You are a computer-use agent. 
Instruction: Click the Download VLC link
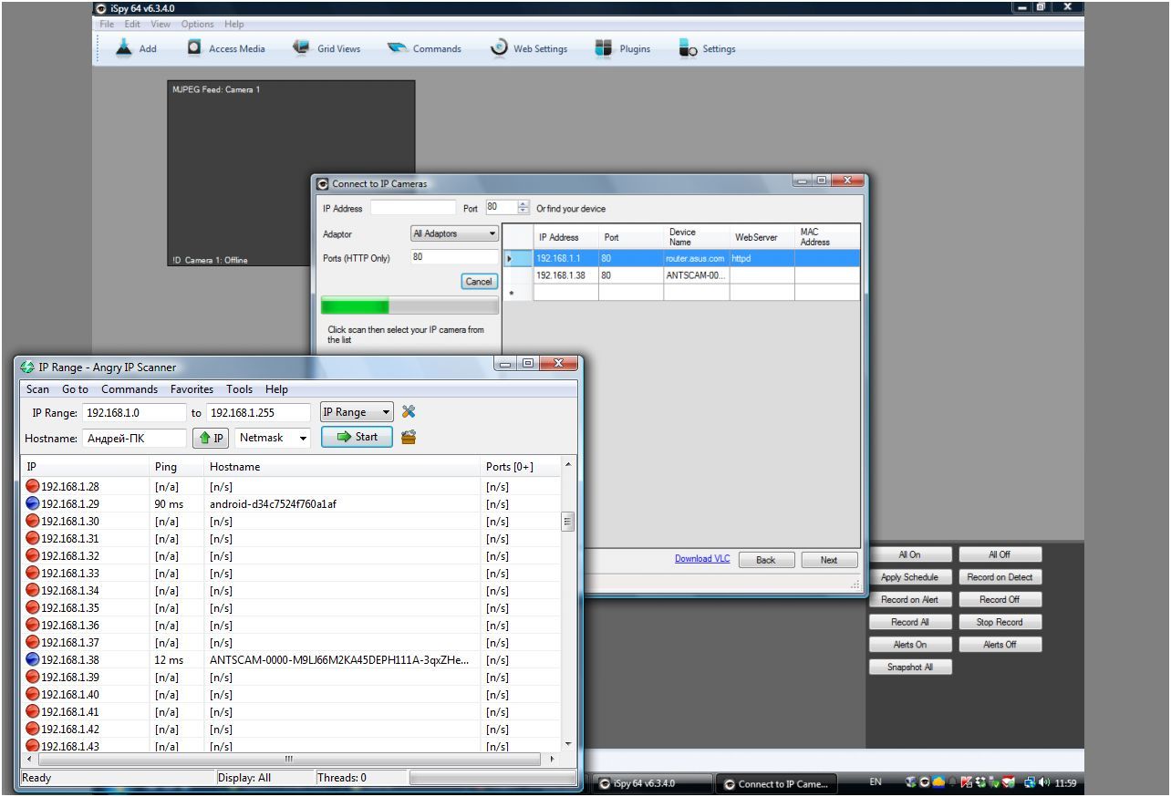point(701,559)
